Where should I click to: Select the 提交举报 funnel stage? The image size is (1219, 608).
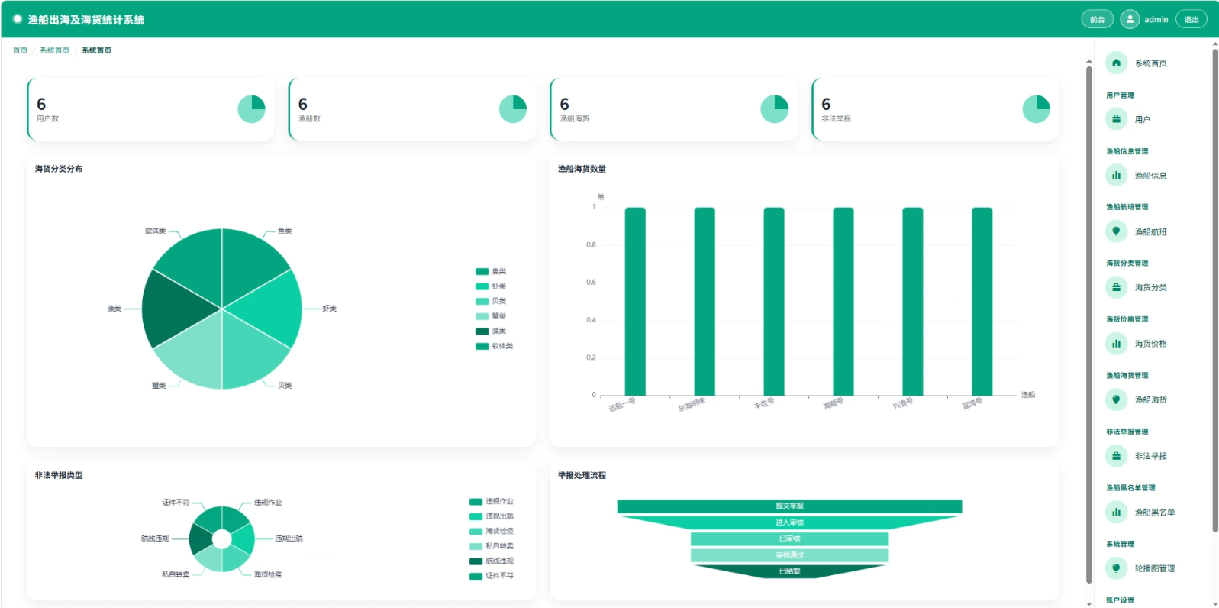coord(789,506)
